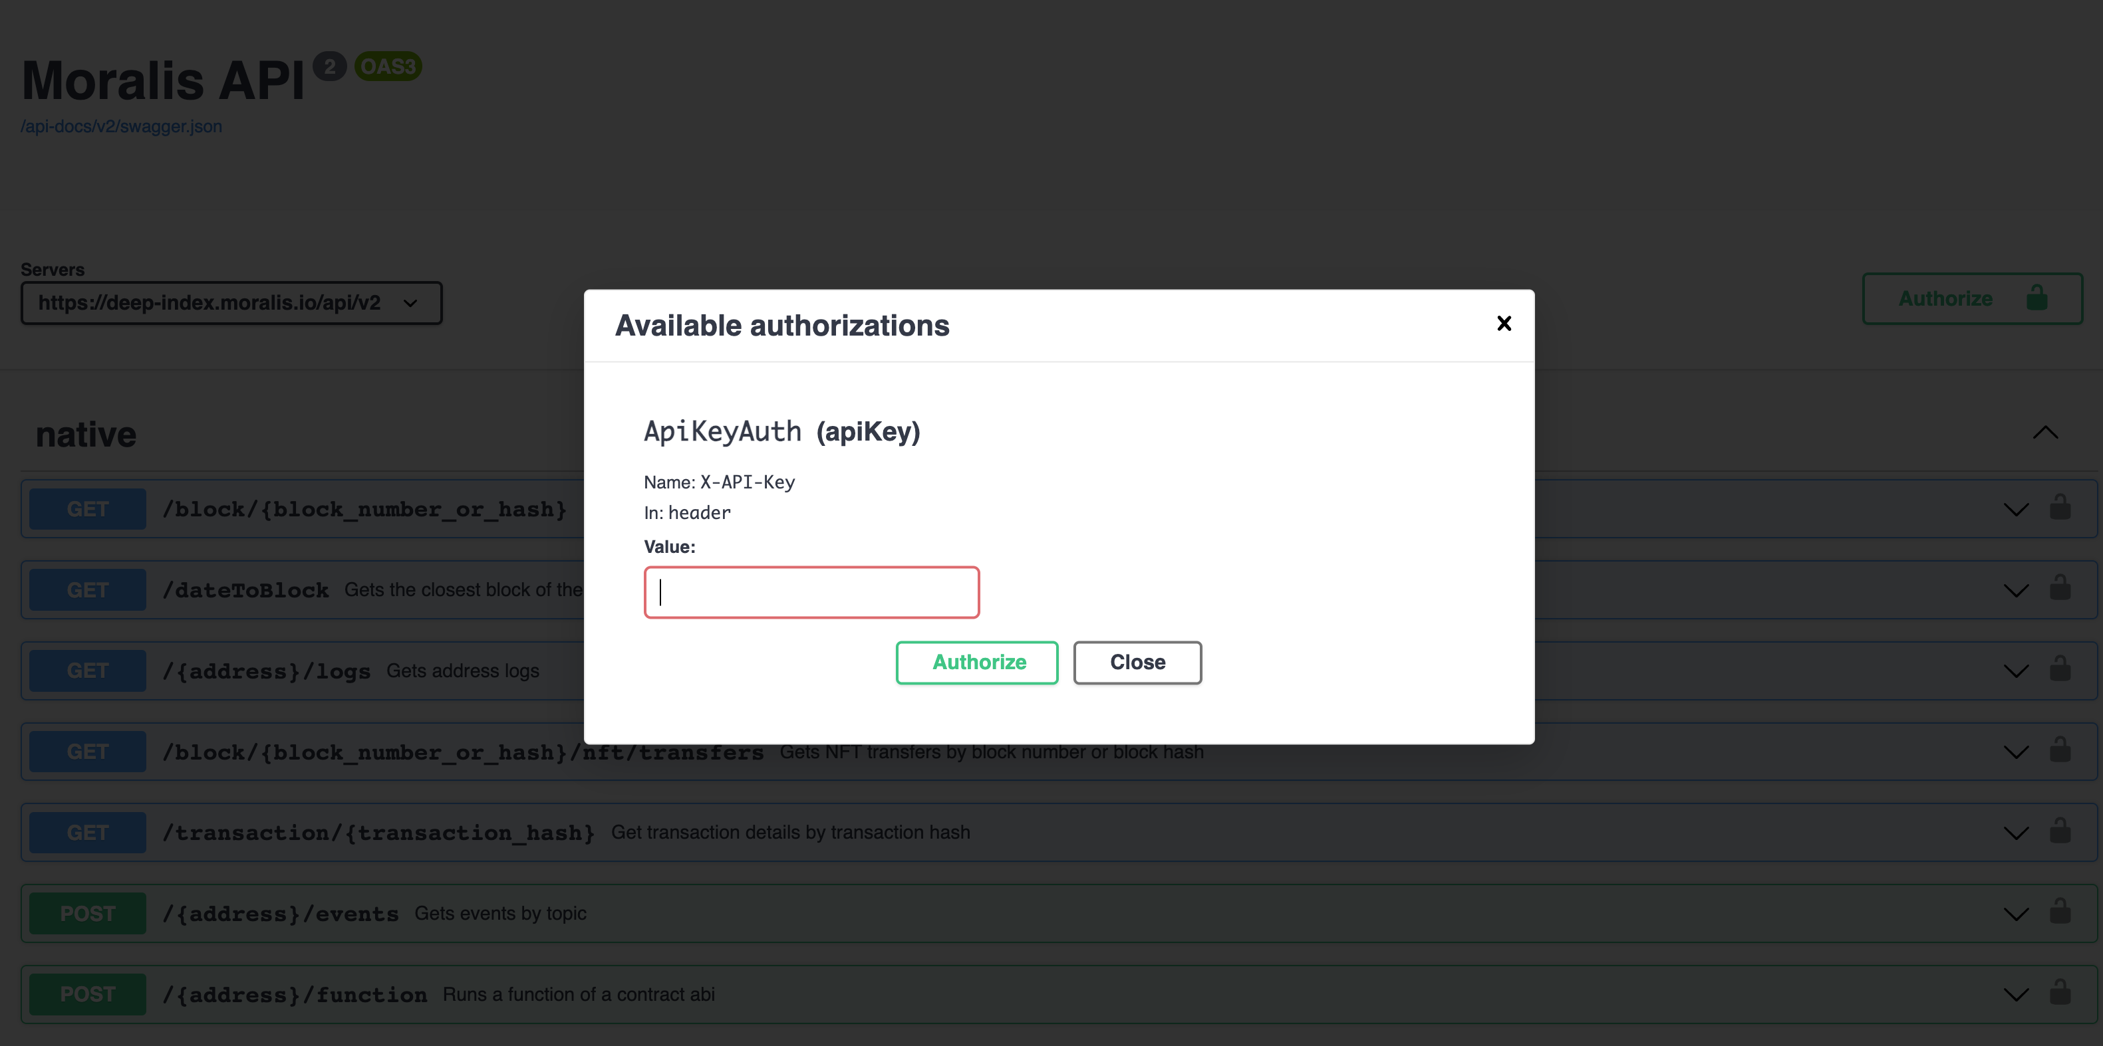Expand the /{address}/events endpoint chevron
Viewport: 2103px width, 1046px height.
[x=2016, y=914]
